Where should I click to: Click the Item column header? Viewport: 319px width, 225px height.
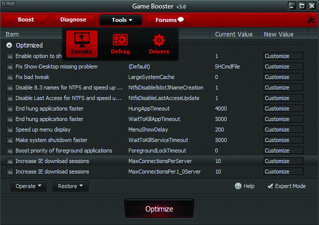click(x=12, y=34)
